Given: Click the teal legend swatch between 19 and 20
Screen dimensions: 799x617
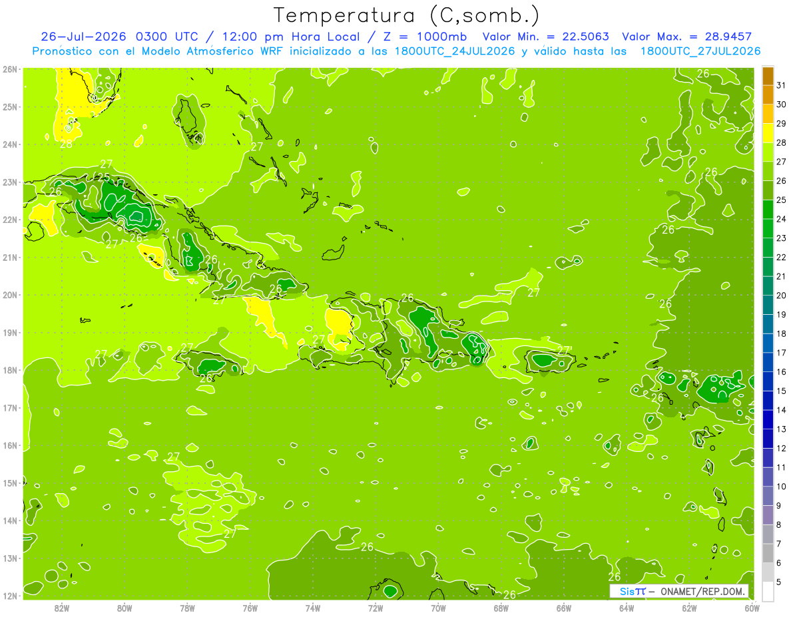Looking at the screenshot, I should (768, 305).
